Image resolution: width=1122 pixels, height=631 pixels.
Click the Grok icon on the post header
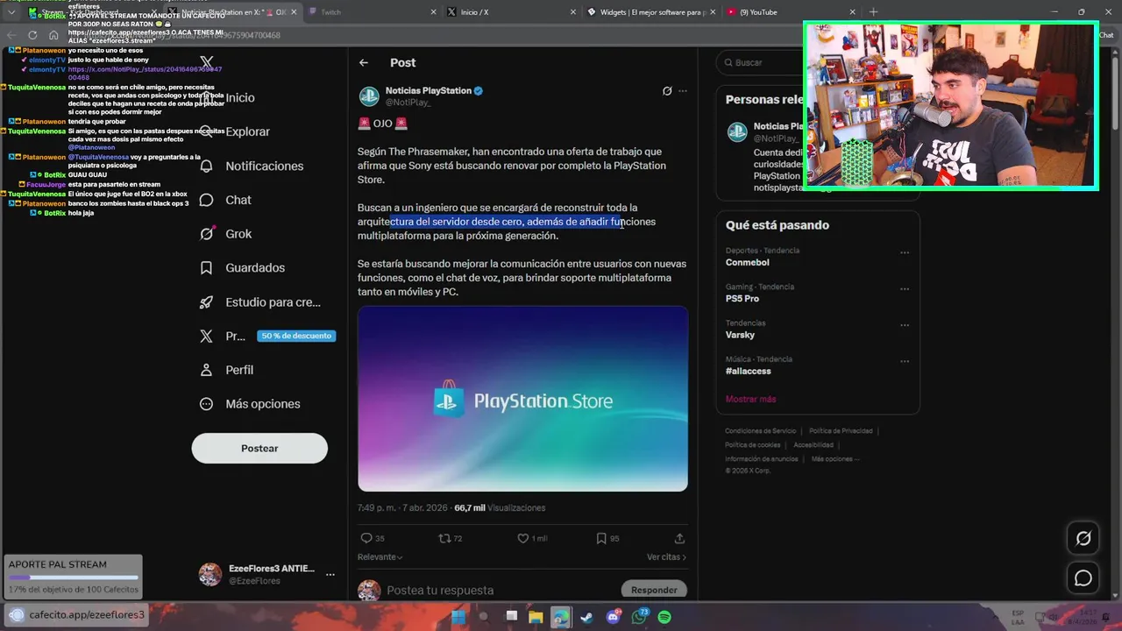point(667,91)
